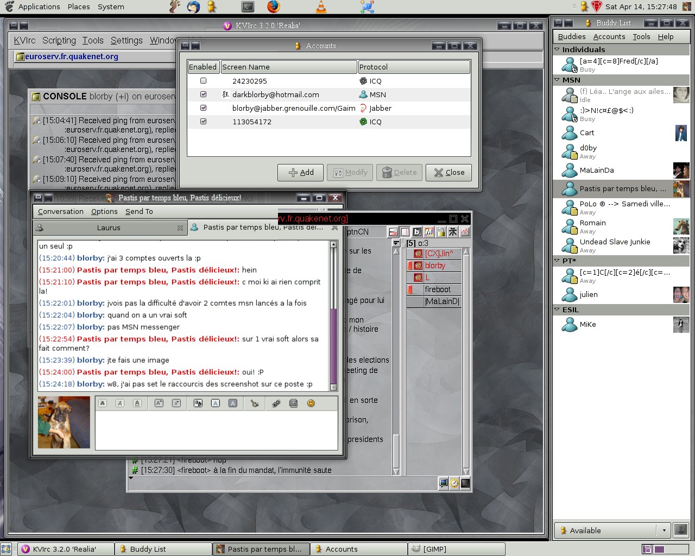Enable the 24230295 ICQ account checkbox
Screen dimensions: 695x556
click(x=204, y=81)
